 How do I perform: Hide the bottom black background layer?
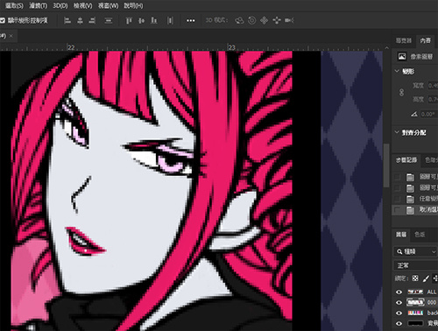[x=399, y=323]
